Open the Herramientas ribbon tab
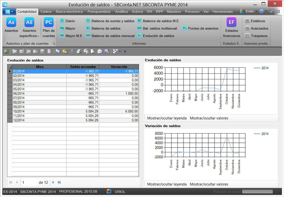Image resolution: width=284 pixels, height=197 pixels. 223,12
